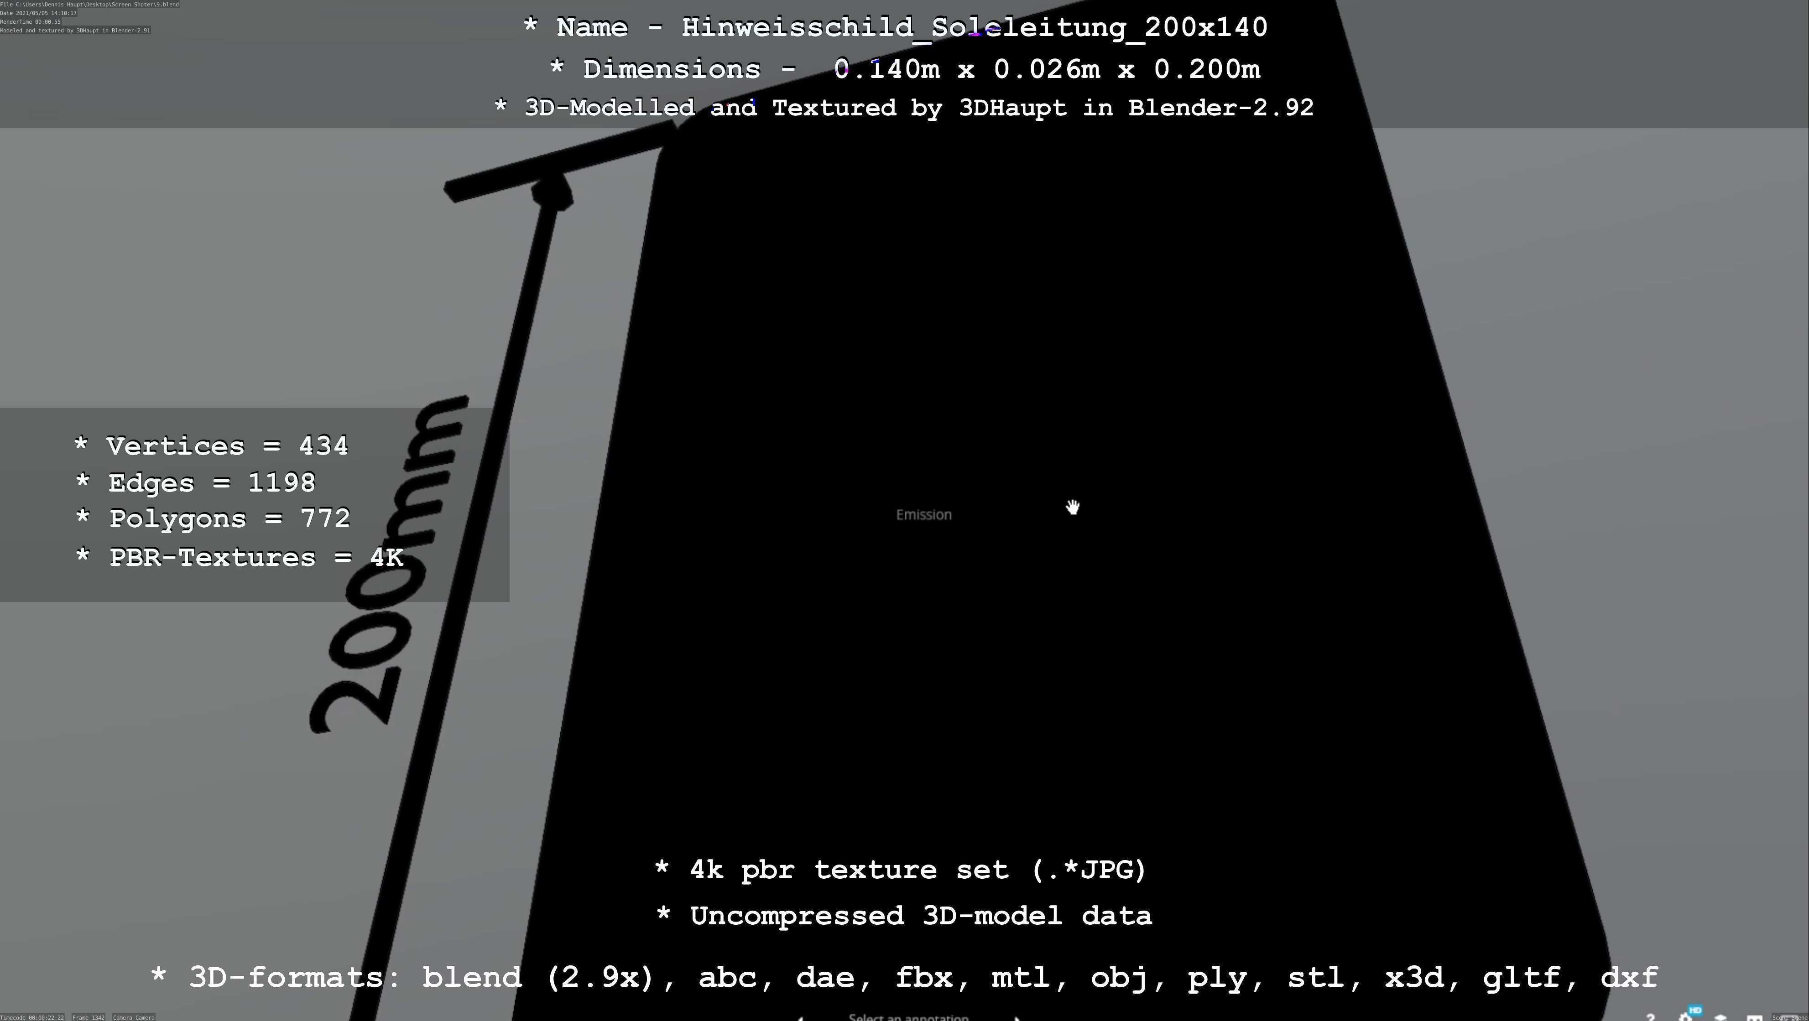Click the Dimensions text line
Viewport: 1809px width, 1021px height.
(904, 69)
